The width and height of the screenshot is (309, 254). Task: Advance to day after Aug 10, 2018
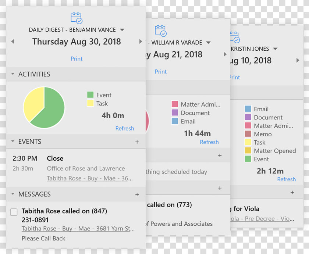click(298, 60)
